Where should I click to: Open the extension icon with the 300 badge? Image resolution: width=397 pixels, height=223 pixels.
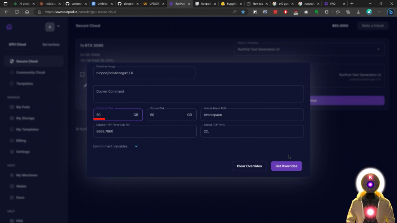(296, 12)
